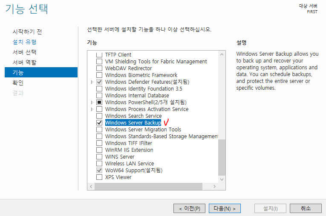Go to the 시작하기 전 step
The width and height of the screenshot is (326, 216).
click(x=27, y=32)
